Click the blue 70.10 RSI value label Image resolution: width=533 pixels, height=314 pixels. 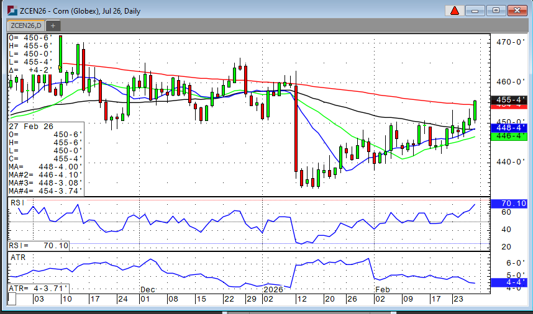pos(509,204)
